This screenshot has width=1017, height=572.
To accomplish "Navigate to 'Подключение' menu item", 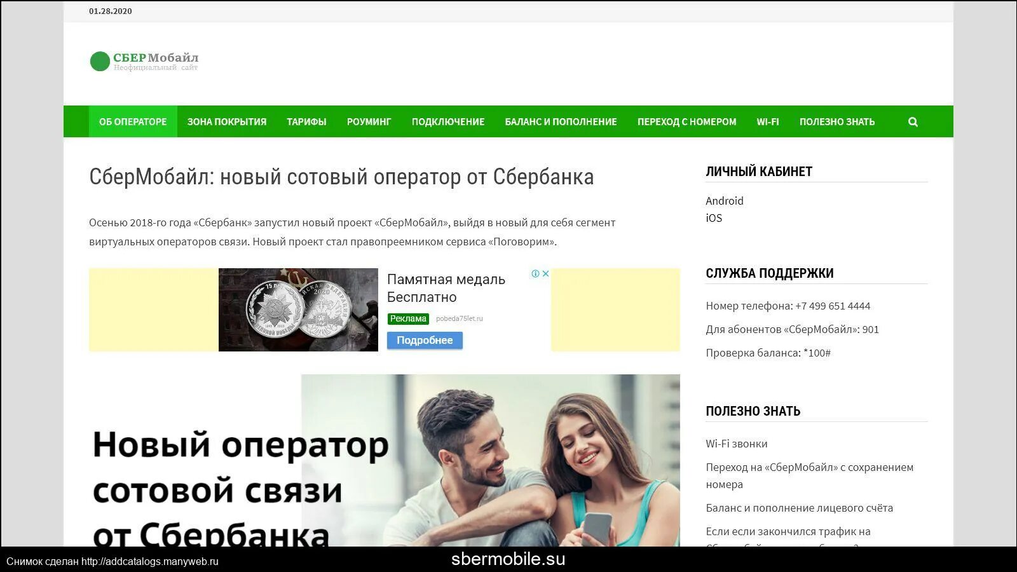I will (x=448, y=121).
